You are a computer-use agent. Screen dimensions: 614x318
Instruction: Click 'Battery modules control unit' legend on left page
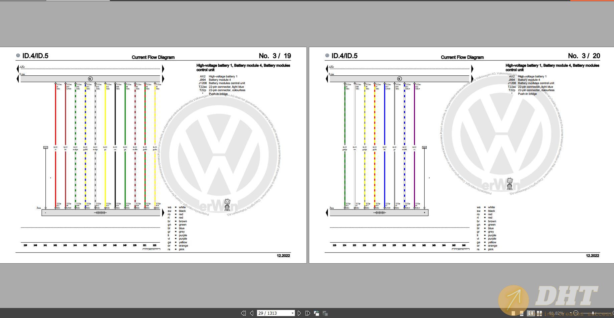point(227,83)
